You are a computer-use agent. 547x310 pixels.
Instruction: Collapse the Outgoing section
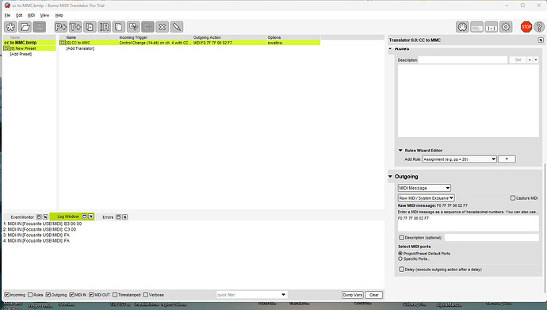tap(390, 177)
